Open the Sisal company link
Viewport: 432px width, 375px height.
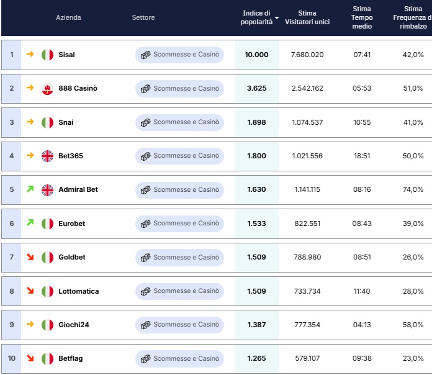66,55
